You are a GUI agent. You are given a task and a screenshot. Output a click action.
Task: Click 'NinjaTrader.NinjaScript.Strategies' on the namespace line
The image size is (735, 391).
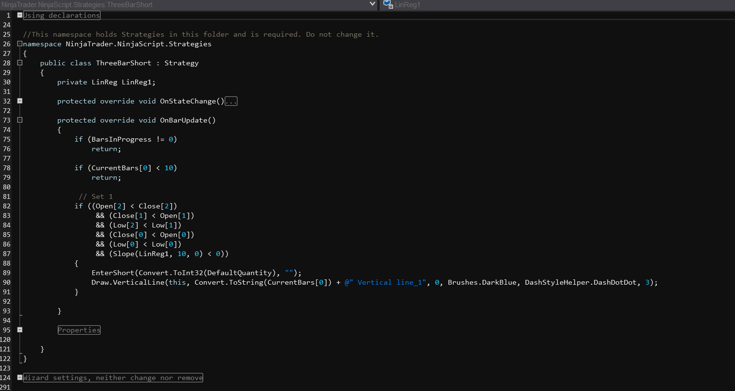[x=138, y=44]
